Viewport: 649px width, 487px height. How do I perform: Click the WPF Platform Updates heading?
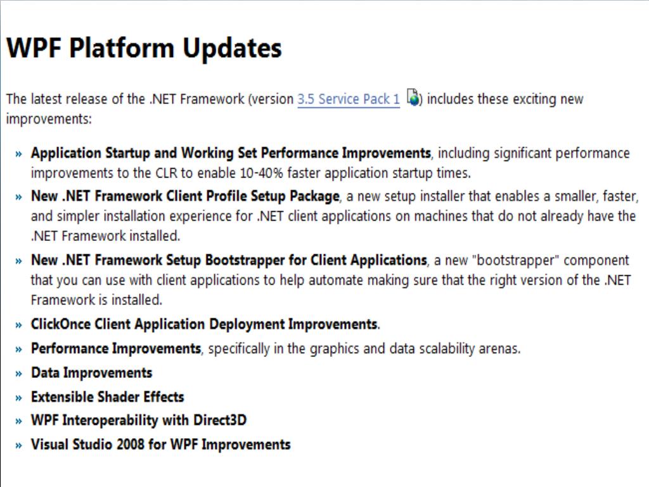click(144, 48)
